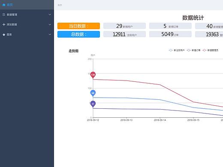Click the document icon beside 数据管理
Image resolution: width=223 pixels, height=167 pixels.
(x=4, y=15)
